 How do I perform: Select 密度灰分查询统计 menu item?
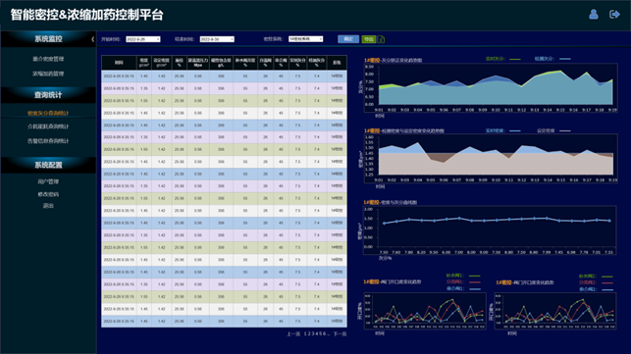coord(48,113)
